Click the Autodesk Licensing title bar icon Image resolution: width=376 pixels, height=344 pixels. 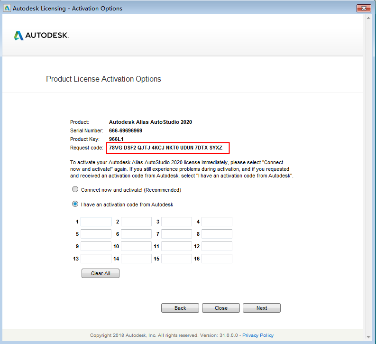(7, 8)
